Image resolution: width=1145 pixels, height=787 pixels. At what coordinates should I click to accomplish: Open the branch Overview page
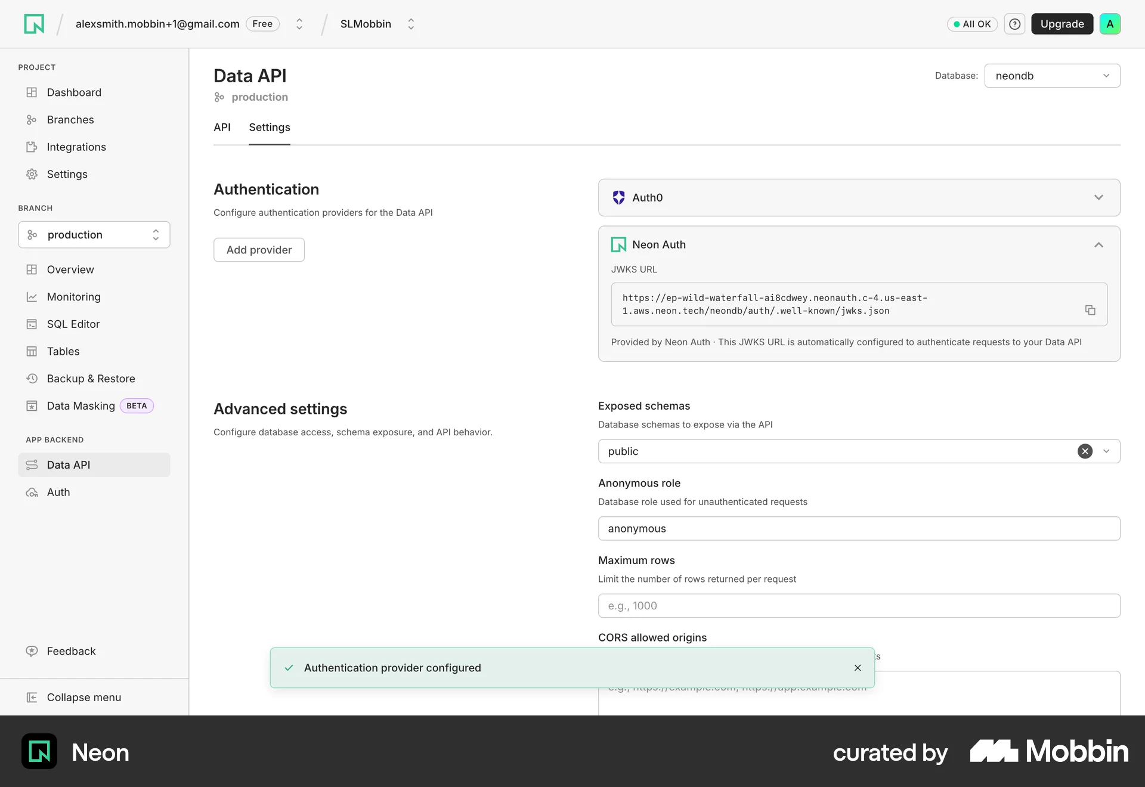click(94, 269)
